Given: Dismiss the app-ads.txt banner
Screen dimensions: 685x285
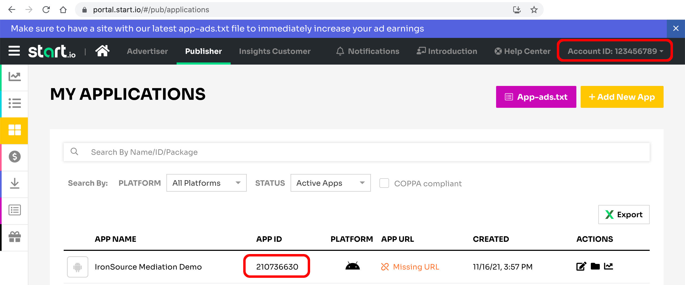Looking at the screenshot, I should tap(676, 29).
